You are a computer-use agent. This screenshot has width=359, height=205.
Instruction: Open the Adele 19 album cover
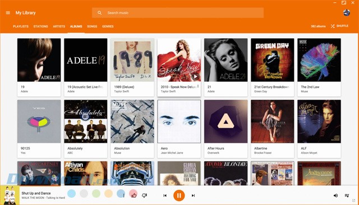click(39, 60)
